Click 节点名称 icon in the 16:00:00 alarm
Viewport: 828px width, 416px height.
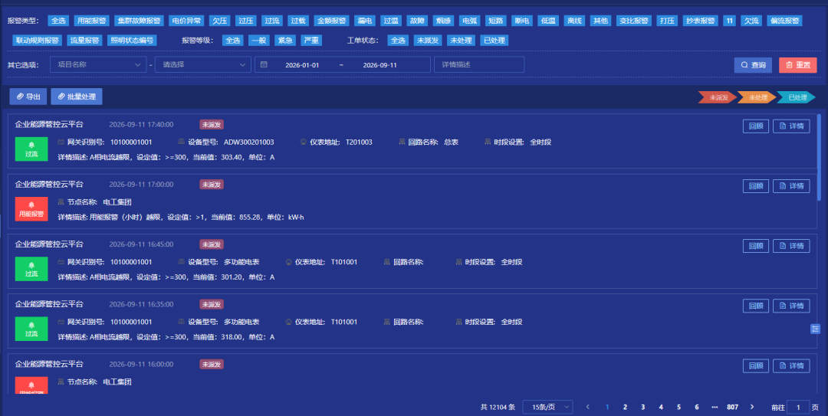click(61, 382)
